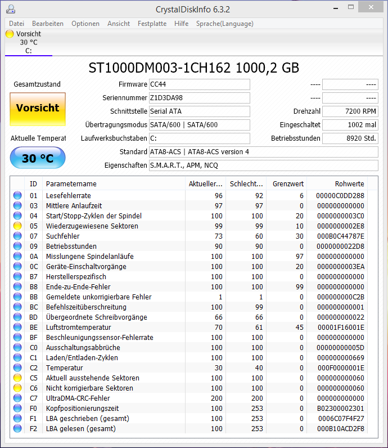This screenshot has height=448, width=388.
Task: Click the yellow Vorsicht health status button
Action: tap(38, 109)
